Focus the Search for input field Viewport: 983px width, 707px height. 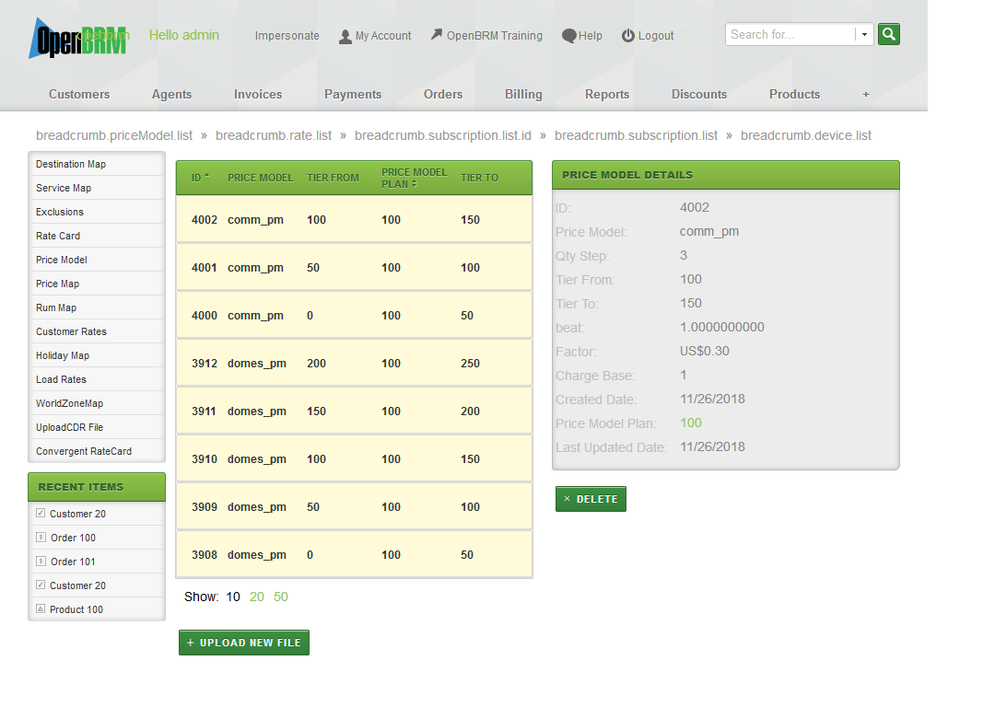[790, 34]
